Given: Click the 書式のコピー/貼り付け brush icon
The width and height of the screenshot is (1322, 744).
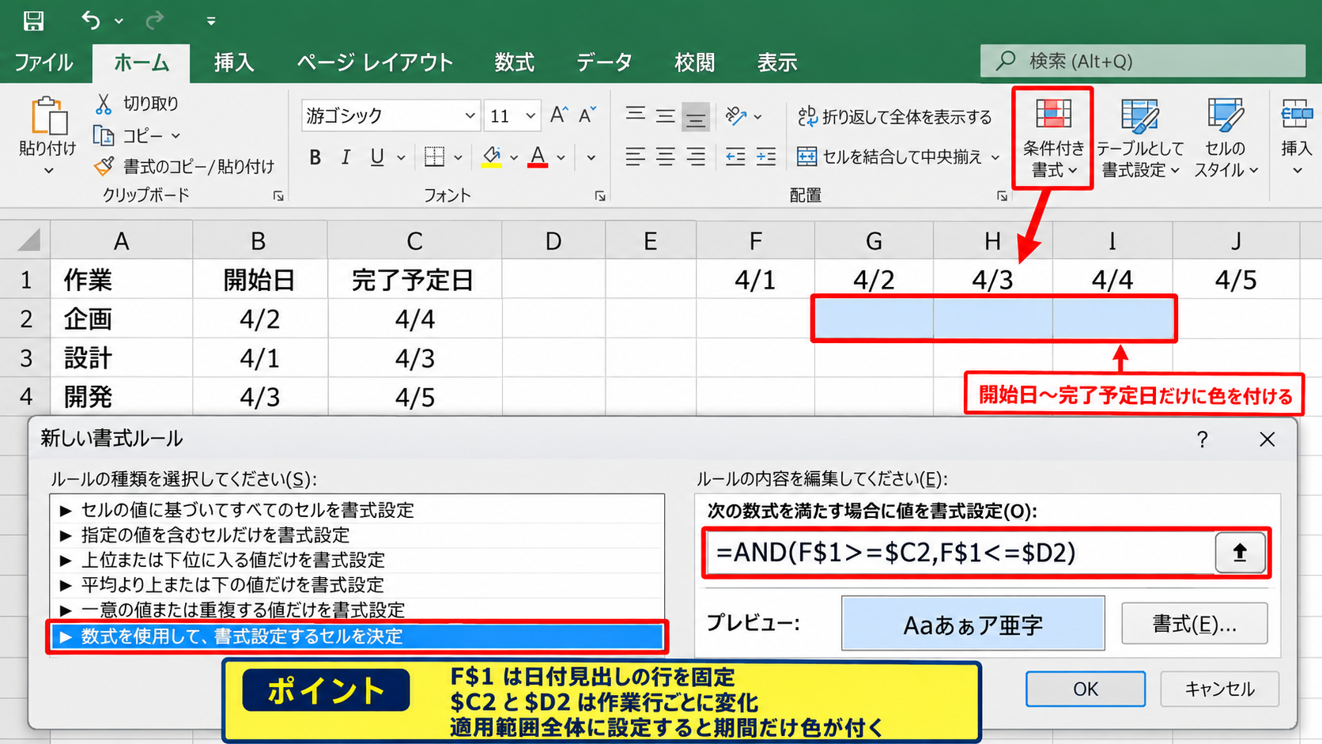Looking at the screenshot, I should 104,167.
